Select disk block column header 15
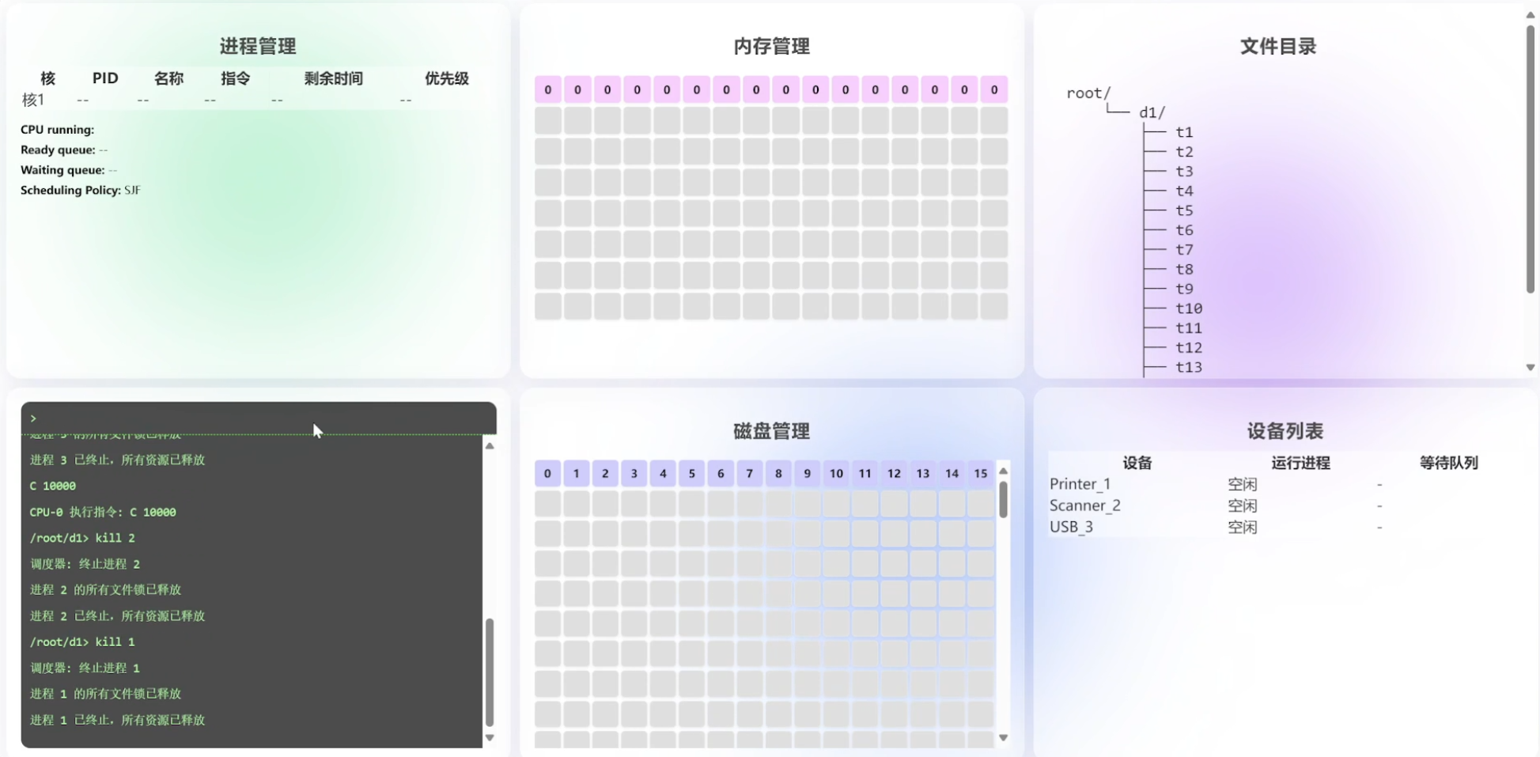 980,473
